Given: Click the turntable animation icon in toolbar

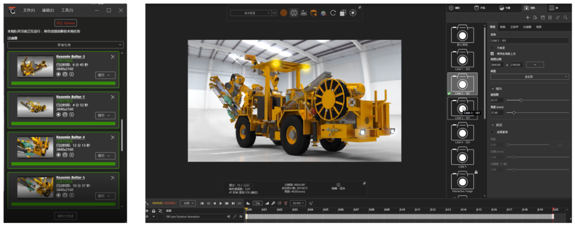Looking at the screenshot, I should click(x=303, y=13).
